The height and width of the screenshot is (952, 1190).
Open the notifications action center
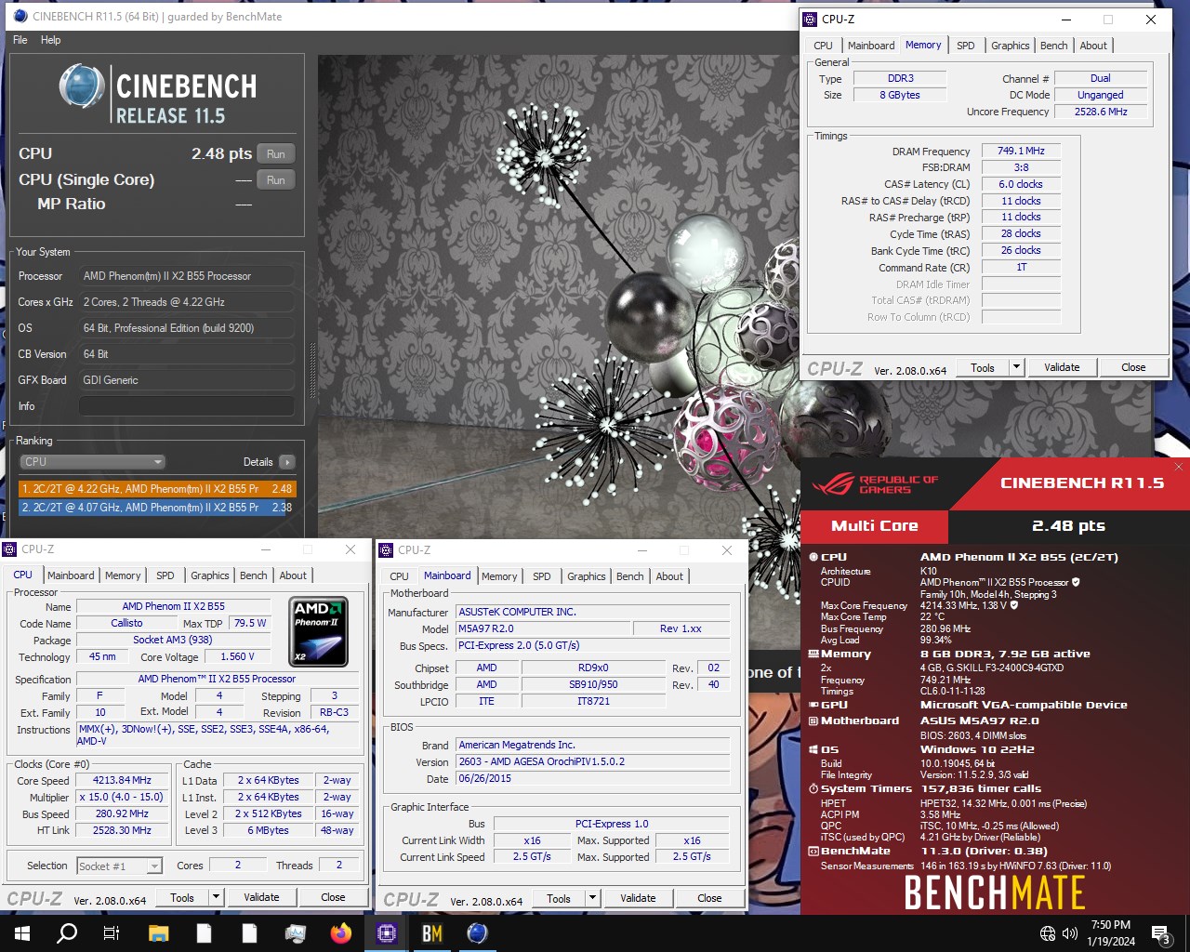(1161, 933)
